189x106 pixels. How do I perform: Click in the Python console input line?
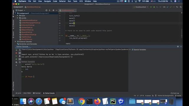[75, 77]
